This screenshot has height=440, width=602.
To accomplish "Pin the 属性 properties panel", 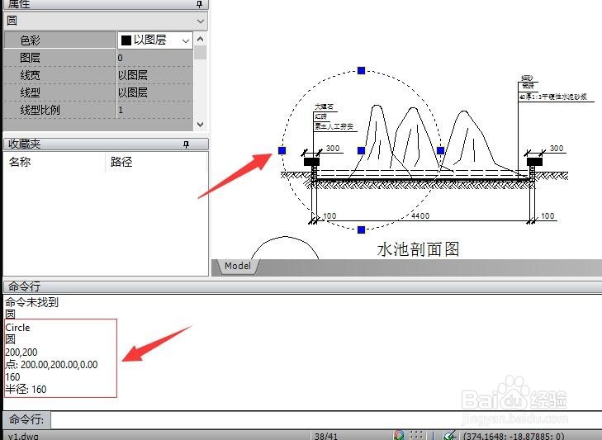I will click(x=199, y=4).
